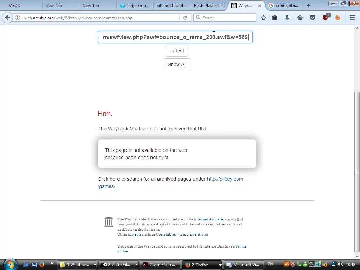Image resolution: width=360 pixels, height=270 pixels.
Task: Click Show Desktop in quick launch
Action: (26, 265)
